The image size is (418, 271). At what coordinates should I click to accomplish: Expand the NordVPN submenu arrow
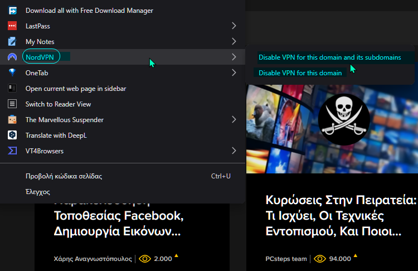(234, 57)
